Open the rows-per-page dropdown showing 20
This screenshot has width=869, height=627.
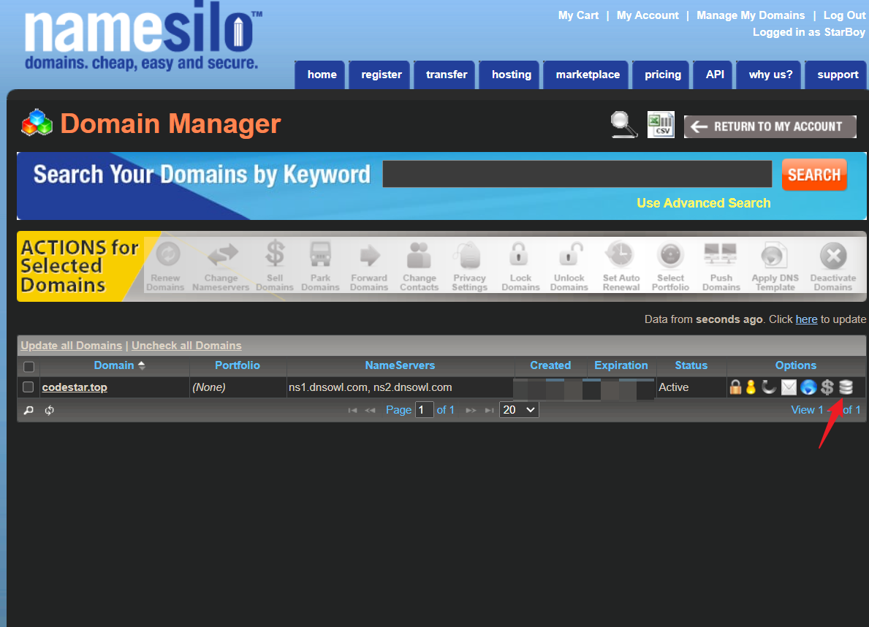519,410
